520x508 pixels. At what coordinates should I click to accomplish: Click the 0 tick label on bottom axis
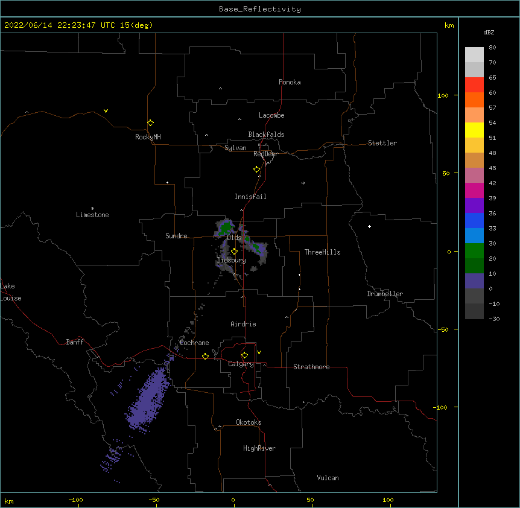tap(233, 500)
